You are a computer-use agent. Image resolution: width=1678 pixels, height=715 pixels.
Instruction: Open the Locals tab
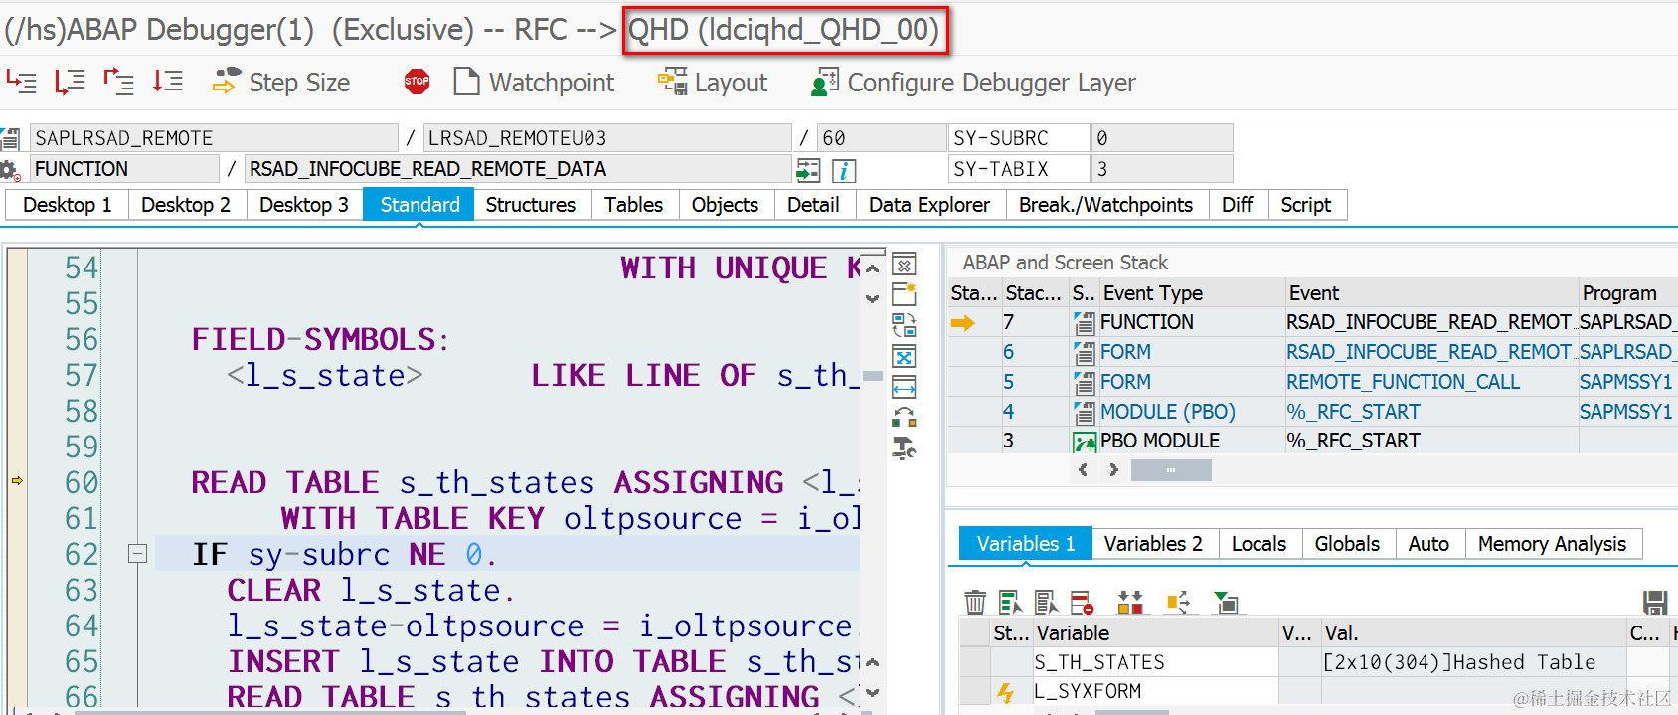1258,544
